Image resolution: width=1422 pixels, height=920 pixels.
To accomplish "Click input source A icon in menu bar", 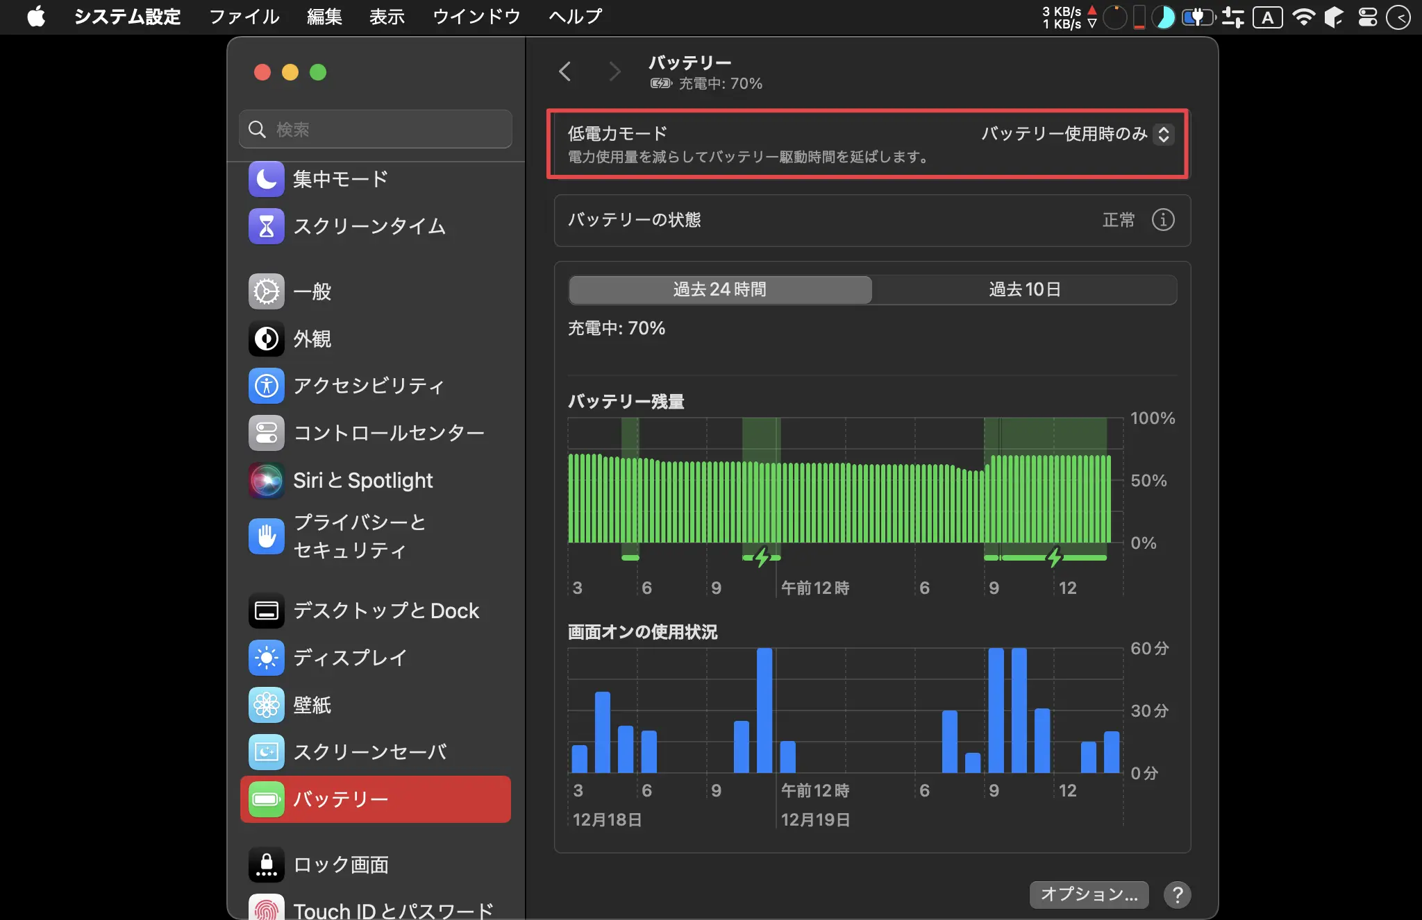I will (1268, 17).
